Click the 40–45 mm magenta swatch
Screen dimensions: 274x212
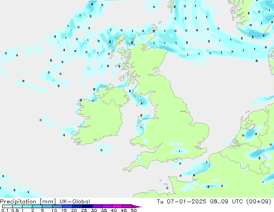coord(117,206)
